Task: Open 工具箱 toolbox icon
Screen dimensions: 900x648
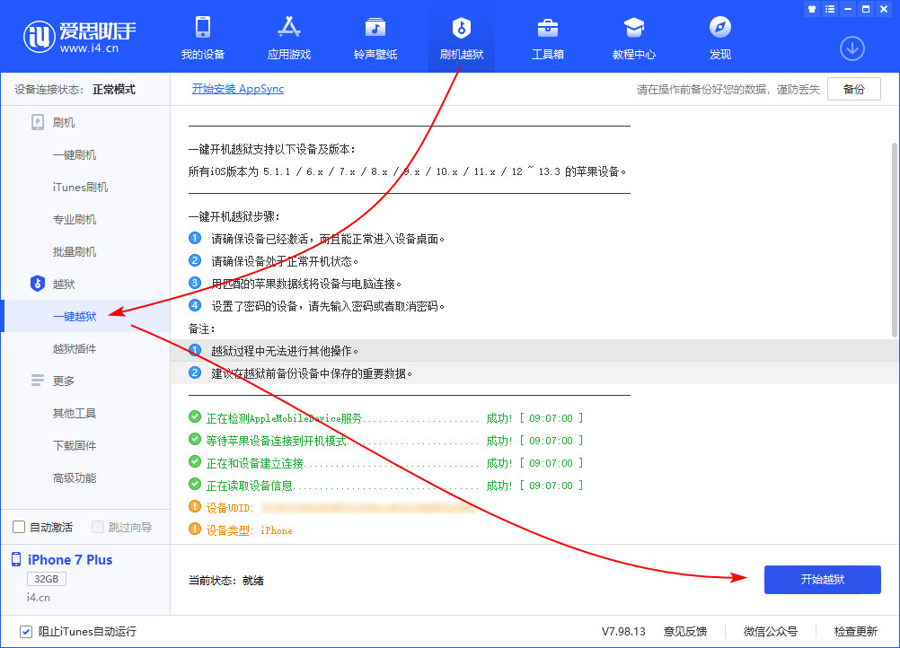Action: coord(548,28)
